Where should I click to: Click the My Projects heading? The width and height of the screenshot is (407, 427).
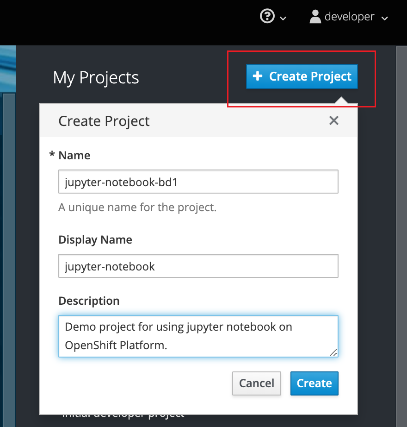click(96, 77)
